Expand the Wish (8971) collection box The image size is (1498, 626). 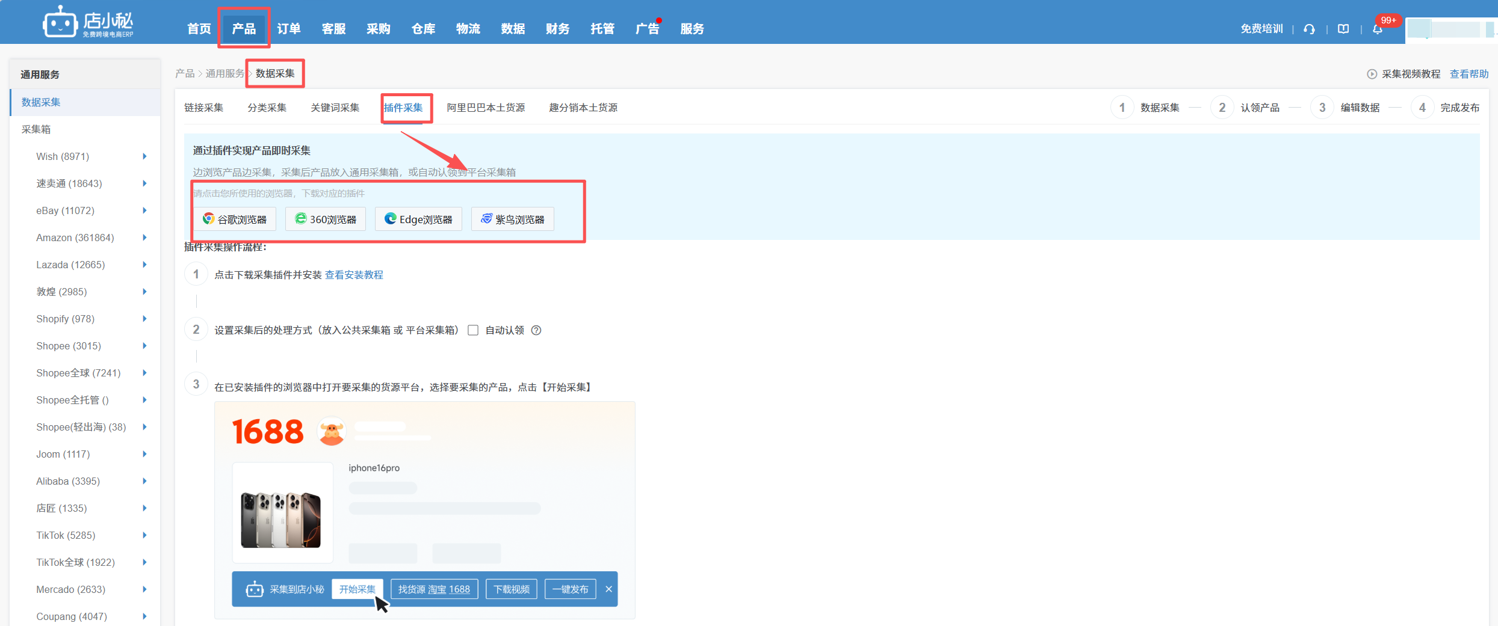(144, 156)
